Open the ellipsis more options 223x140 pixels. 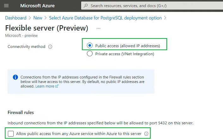pyautogui.click(x=99, y=28)
